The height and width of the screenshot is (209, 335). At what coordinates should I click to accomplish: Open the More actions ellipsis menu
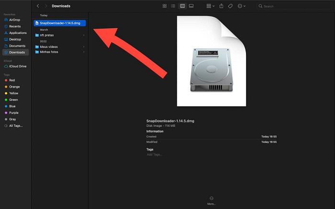coord(242,6)
